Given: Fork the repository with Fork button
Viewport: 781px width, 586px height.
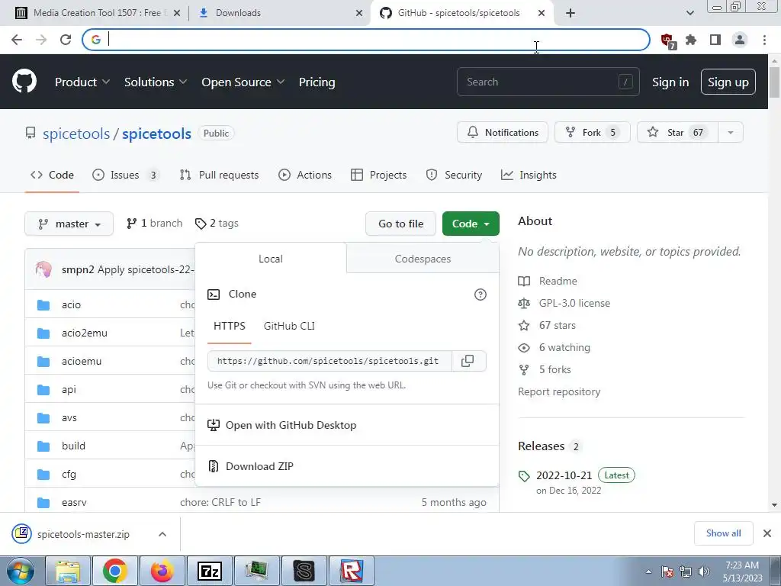Looking at the screenshot, I should pyautogui.click(x=592, y=133).
